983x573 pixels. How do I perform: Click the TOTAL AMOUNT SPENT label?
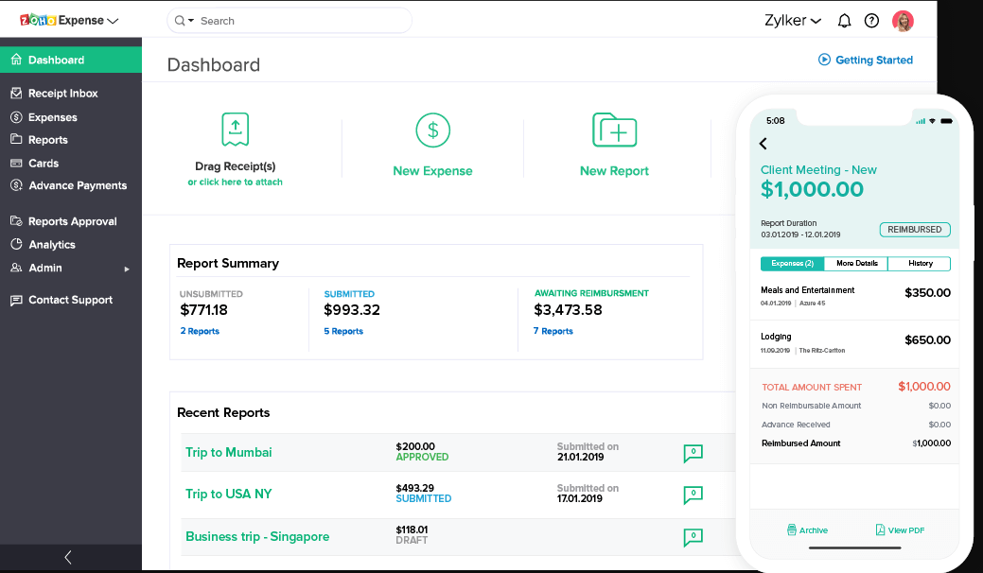click(812, 387)
